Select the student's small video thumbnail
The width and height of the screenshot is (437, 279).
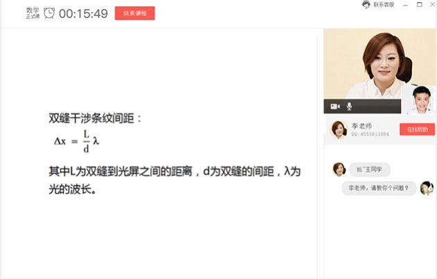point(419,100)
